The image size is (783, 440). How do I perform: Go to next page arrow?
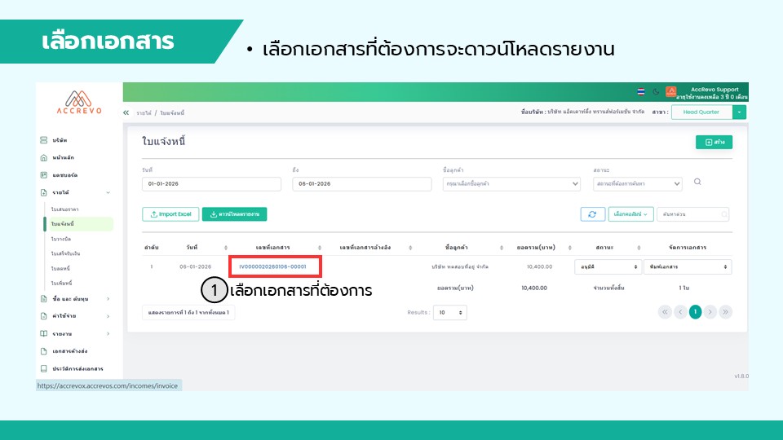[x=710, y=312]
